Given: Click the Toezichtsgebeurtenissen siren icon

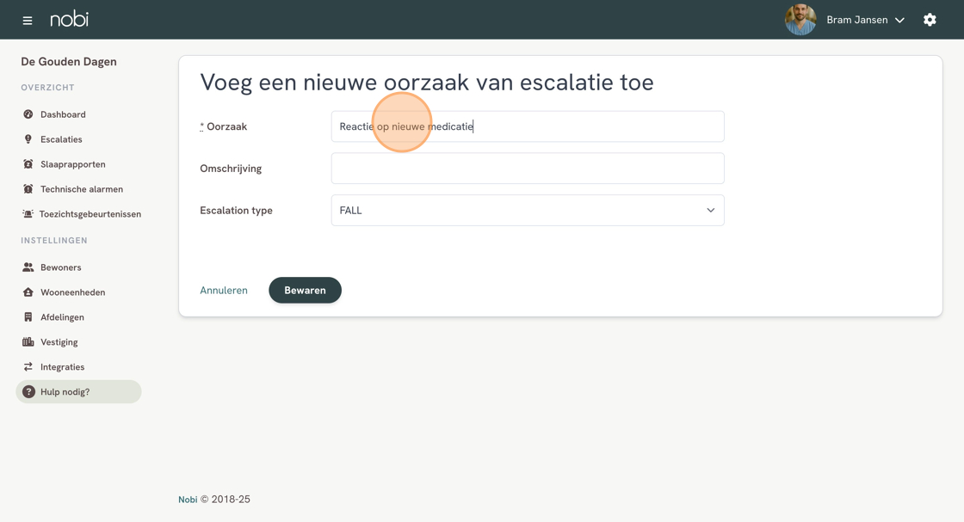Looking at the screenshot, I should 28,214.
